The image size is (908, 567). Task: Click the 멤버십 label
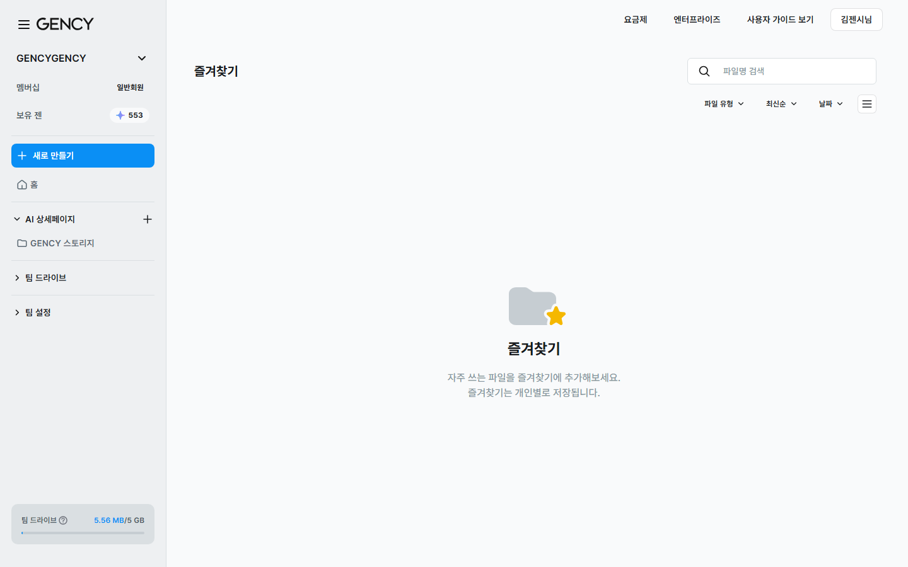pos(28,88)
